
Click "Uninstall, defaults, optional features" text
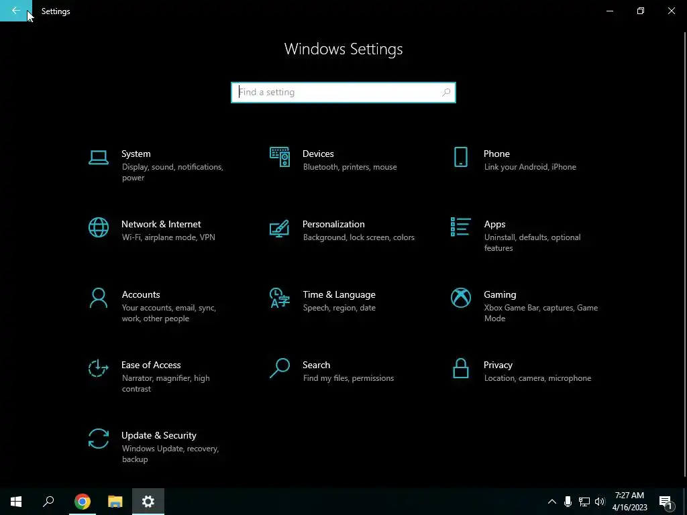(x=532, y=243)
